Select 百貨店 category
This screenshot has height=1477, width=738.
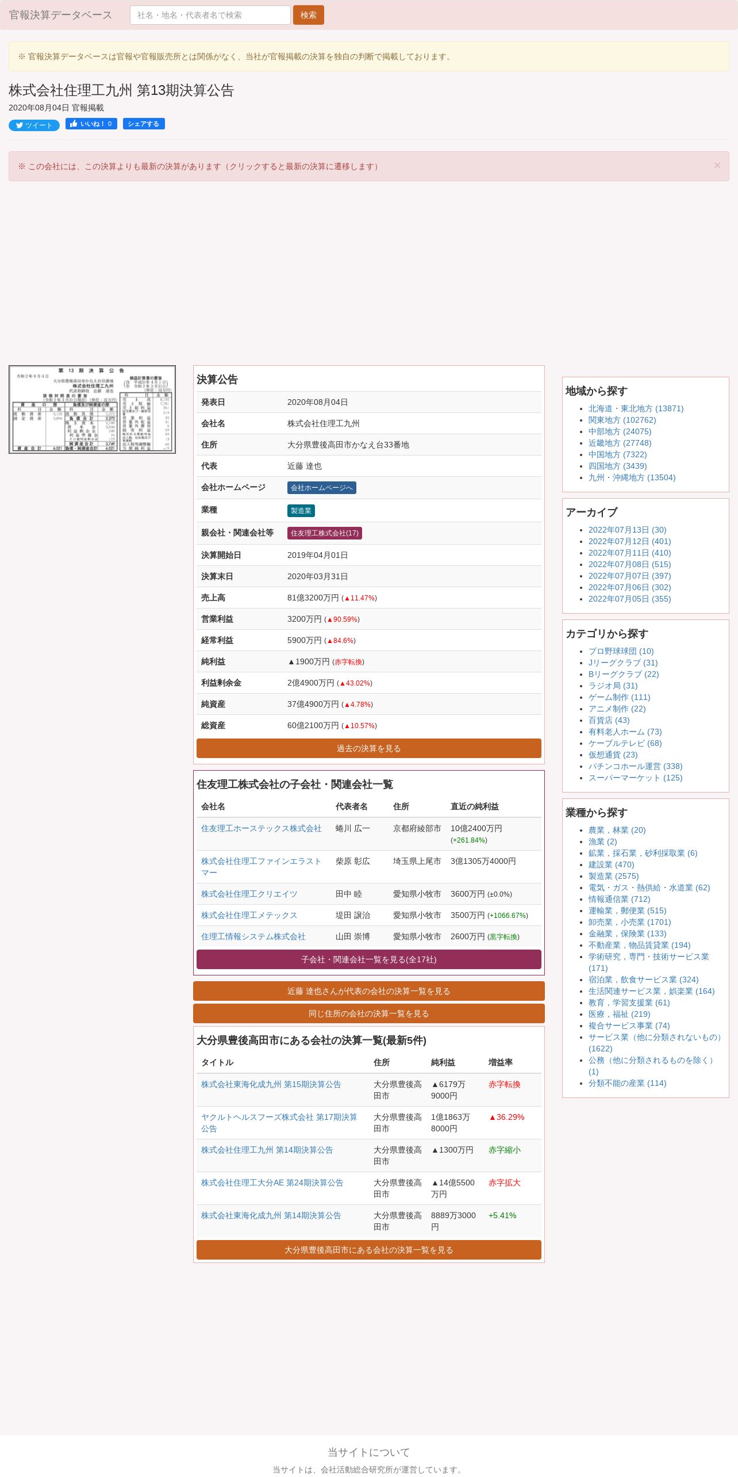pyautogui.click(x=609, y=720)
